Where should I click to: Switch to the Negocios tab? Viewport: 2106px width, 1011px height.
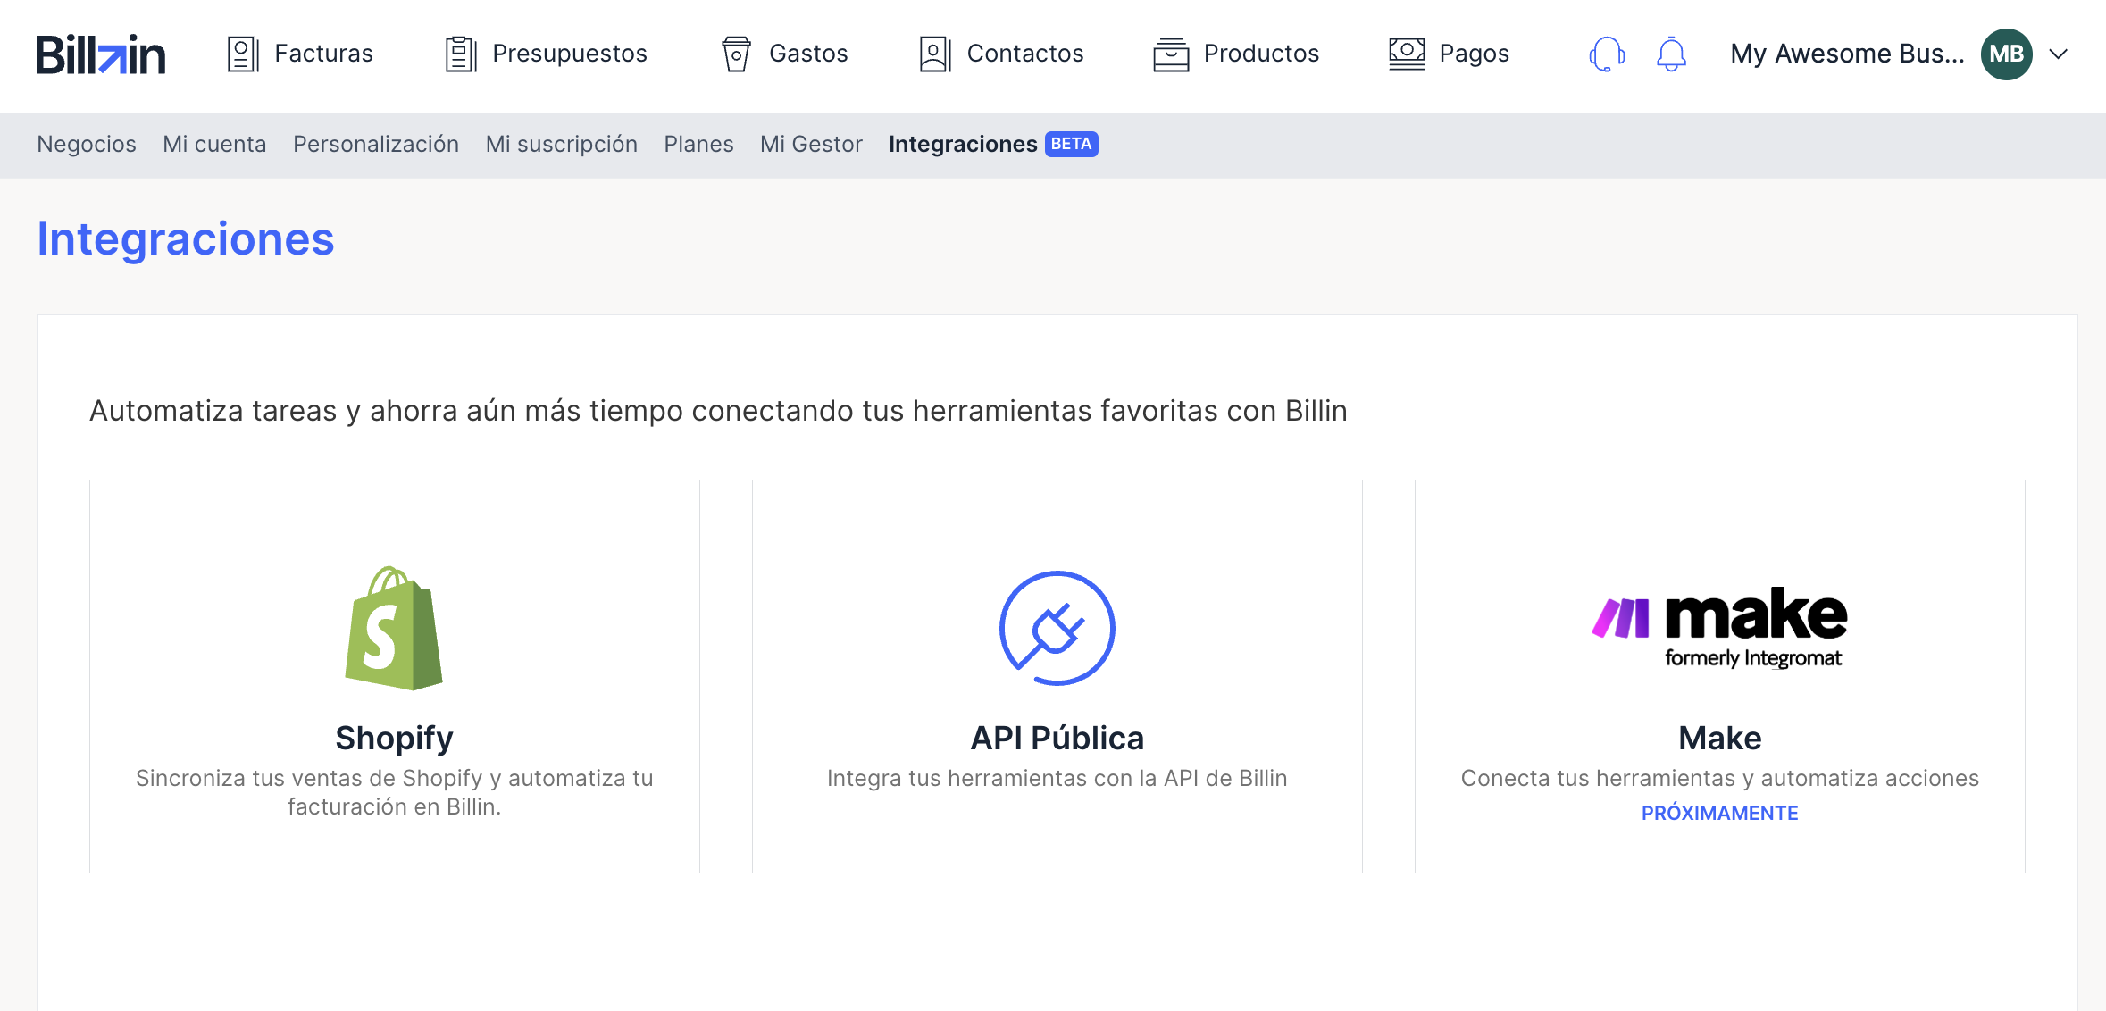[87, 144]
